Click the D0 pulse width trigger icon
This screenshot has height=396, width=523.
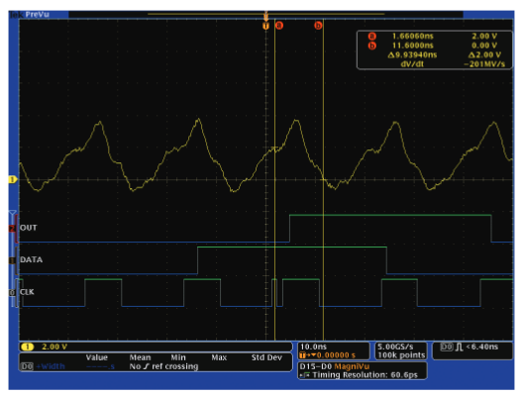point(452,347)
